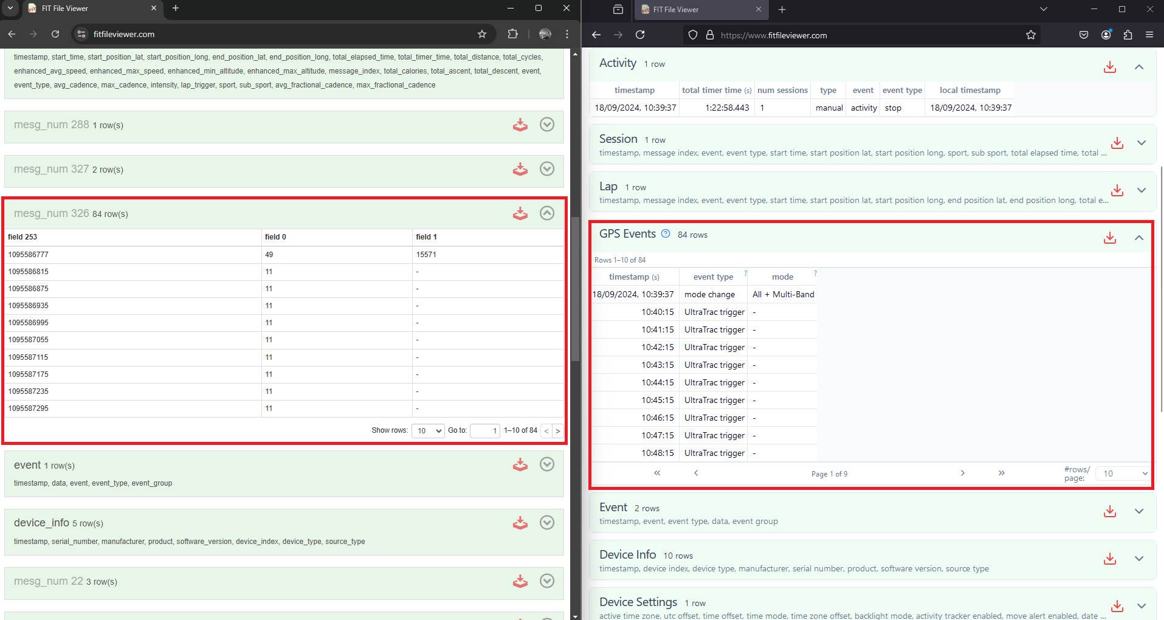Jump to last page of GPS Events
The image size is (1164, 620).
1001,473
